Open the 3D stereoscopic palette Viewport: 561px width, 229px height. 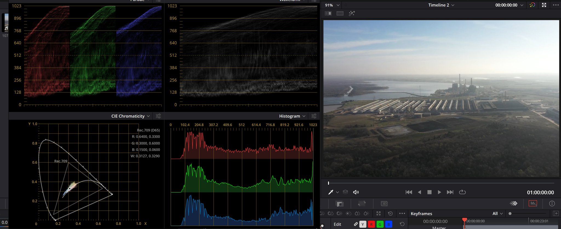click(x=384, y=204)
